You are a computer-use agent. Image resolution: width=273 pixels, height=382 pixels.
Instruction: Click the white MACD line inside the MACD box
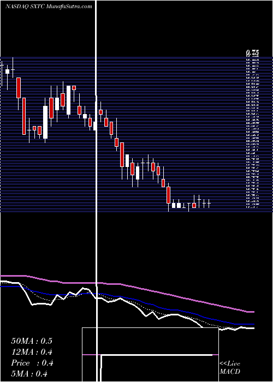[156, 355]
